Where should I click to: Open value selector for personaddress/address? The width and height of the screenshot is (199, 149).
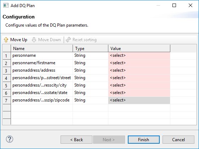point(139,71)
